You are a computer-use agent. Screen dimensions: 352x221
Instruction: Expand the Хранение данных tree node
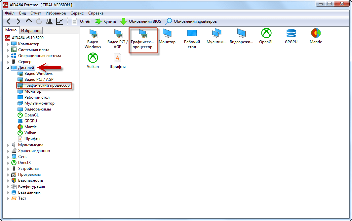[x=8, y=151]
